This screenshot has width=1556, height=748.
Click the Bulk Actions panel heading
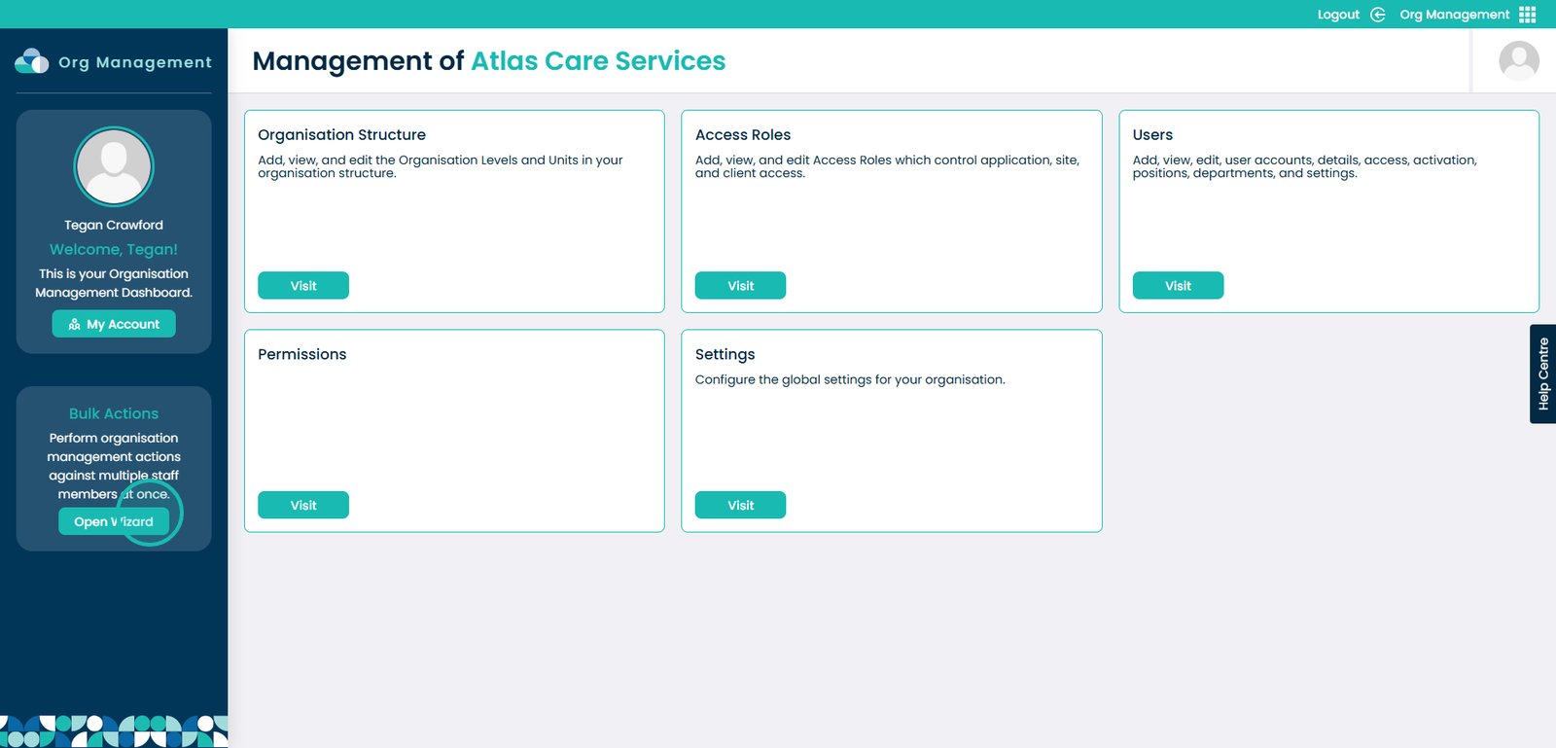click(x=114, y=413)
